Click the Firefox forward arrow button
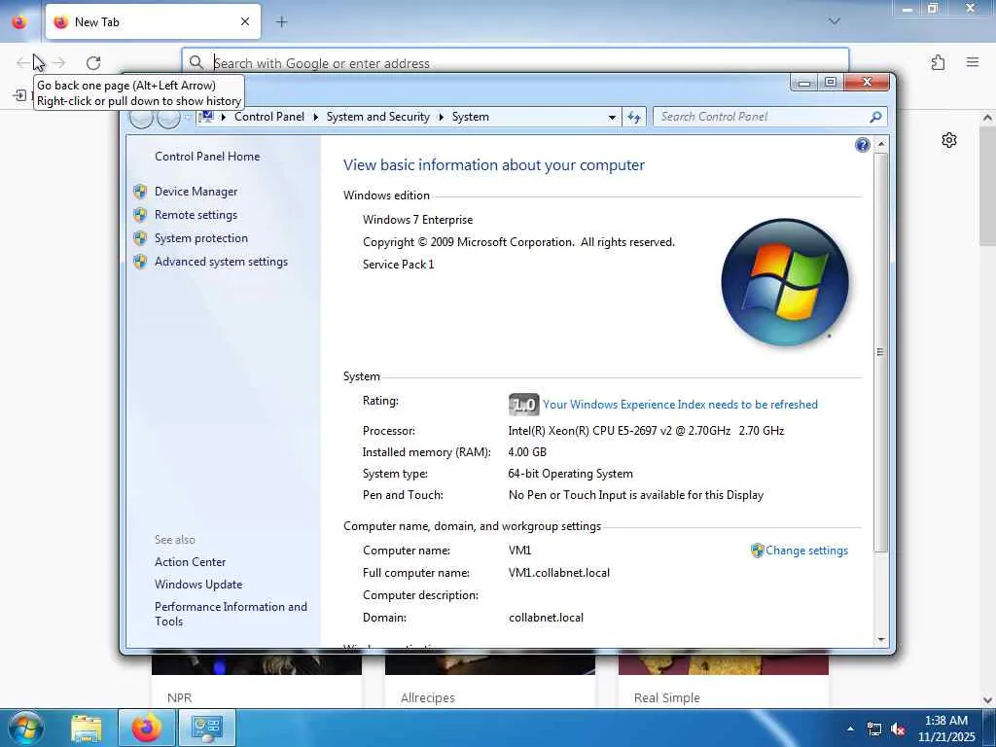The width and height of the screenshot is (996, 747). (x=59, y=63)
